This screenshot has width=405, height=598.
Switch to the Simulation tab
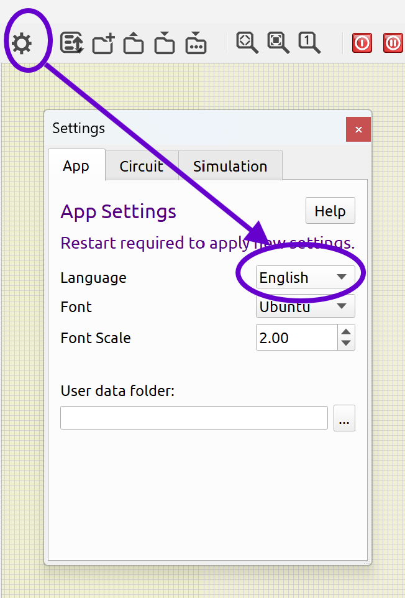click(x=230, y=166)
